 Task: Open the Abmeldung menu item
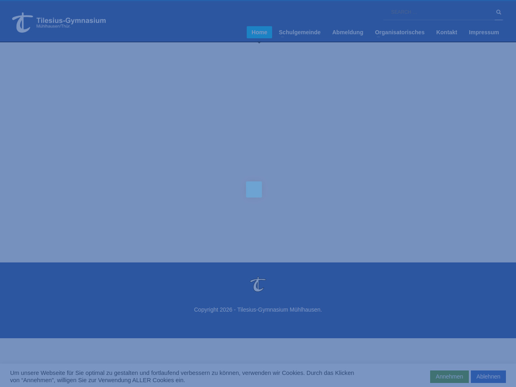point(347,32)
